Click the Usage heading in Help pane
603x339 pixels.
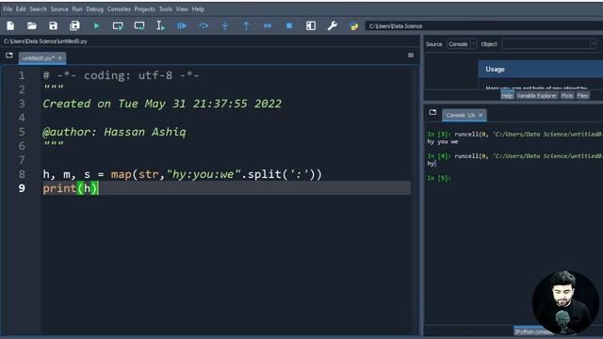495,69
